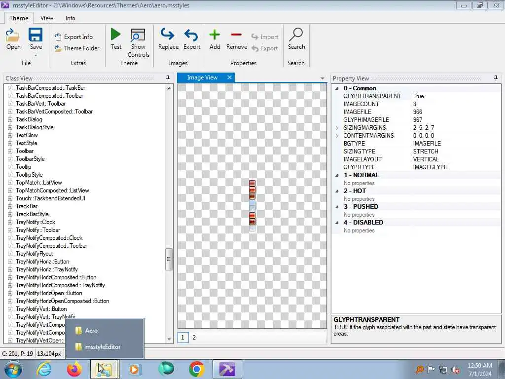Click the image strip preview thumbnail

[x=252, y=206]
